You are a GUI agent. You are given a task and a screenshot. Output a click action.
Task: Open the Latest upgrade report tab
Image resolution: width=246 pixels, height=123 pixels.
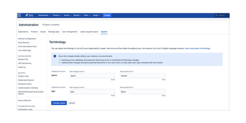pyautogui.click(x=89, y=32)
